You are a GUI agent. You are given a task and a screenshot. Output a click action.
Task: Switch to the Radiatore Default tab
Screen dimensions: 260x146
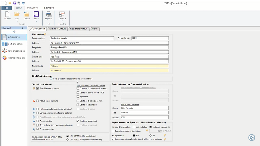(57, 29)
